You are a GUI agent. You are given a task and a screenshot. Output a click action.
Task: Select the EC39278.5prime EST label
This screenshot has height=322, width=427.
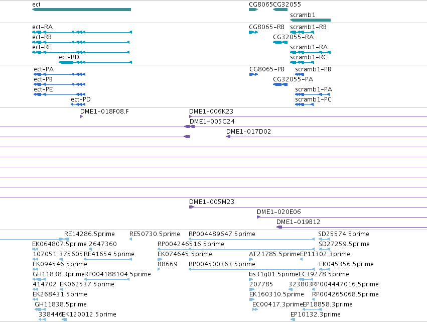click(x=324, y=275)
